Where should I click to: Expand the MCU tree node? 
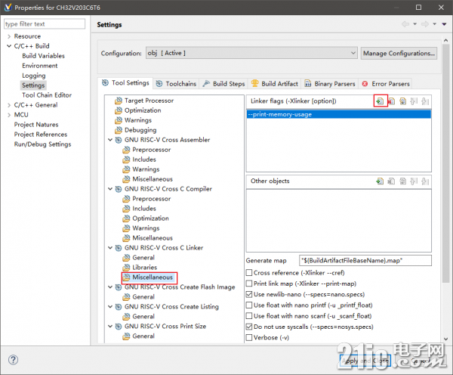tap(9, 115)
